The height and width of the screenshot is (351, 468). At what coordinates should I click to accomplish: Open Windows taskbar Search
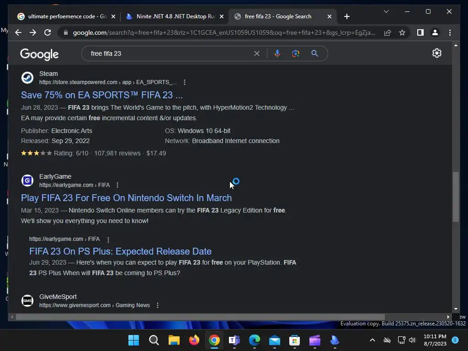click(x=154, y=340)
